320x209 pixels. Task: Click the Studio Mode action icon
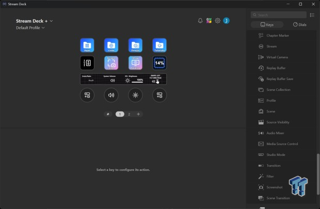click(x=261, y=154)
